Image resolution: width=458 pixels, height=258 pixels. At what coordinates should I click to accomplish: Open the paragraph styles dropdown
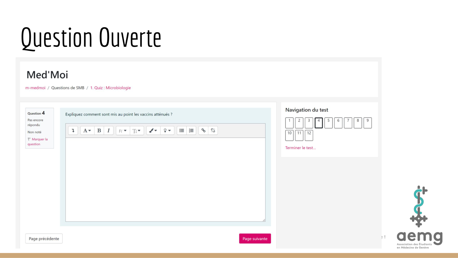click(87, 130)
